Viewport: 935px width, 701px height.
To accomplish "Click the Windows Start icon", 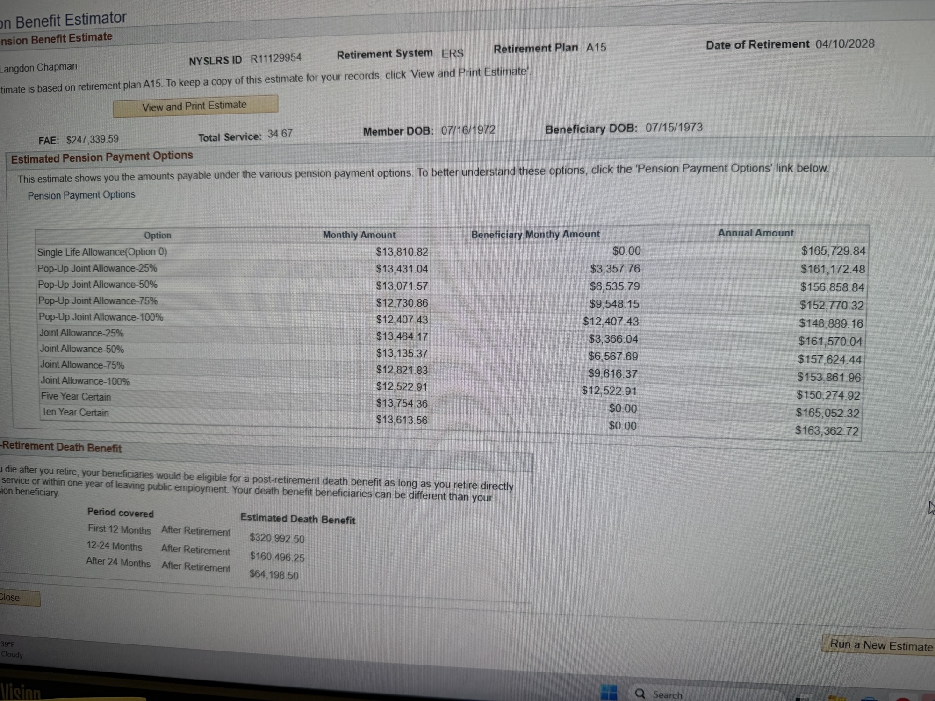I will [608, 692].
